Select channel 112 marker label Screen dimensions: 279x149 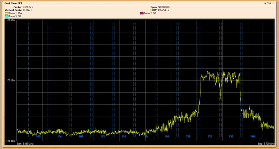tap(103, 136)
